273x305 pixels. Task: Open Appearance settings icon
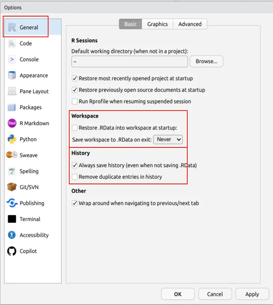12,75
